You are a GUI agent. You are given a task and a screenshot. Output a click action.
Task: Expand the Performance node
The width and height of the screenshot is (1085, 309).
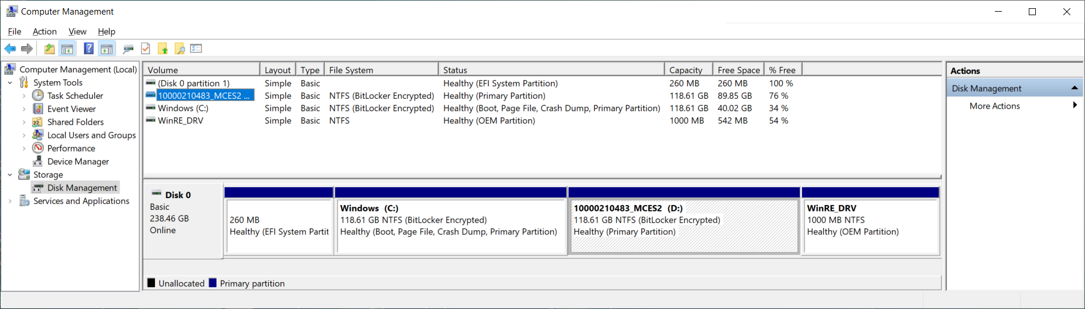[x=24, y=148]
